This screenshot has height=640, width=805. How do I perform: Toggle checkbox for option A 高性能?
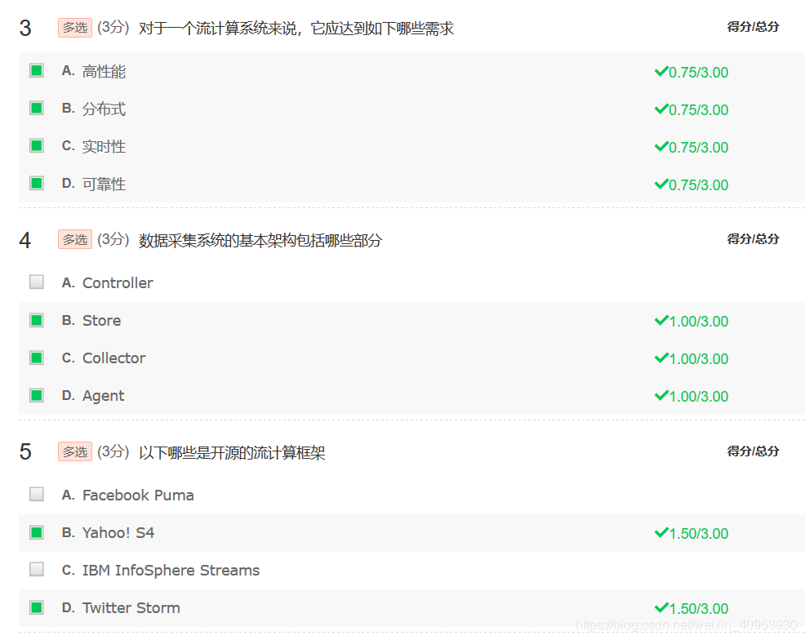[37, 70]
